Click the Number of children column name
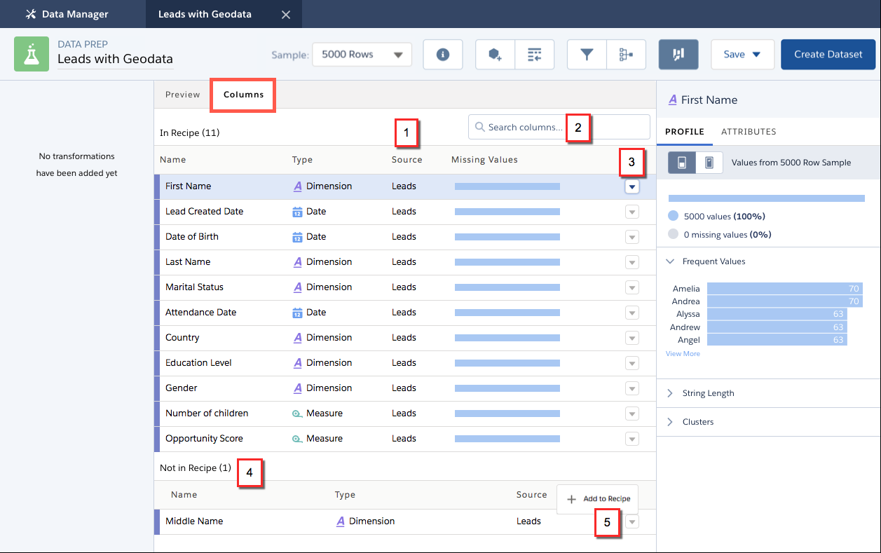The height and width of the screenshot is (553, 881). point(207,414)
